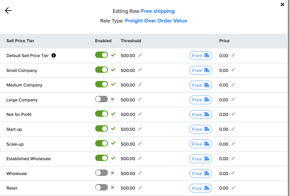This screenshot has height=196, width=290.
Task: Edit threshold pencil for Not for Profit
Action: point(140,114)
